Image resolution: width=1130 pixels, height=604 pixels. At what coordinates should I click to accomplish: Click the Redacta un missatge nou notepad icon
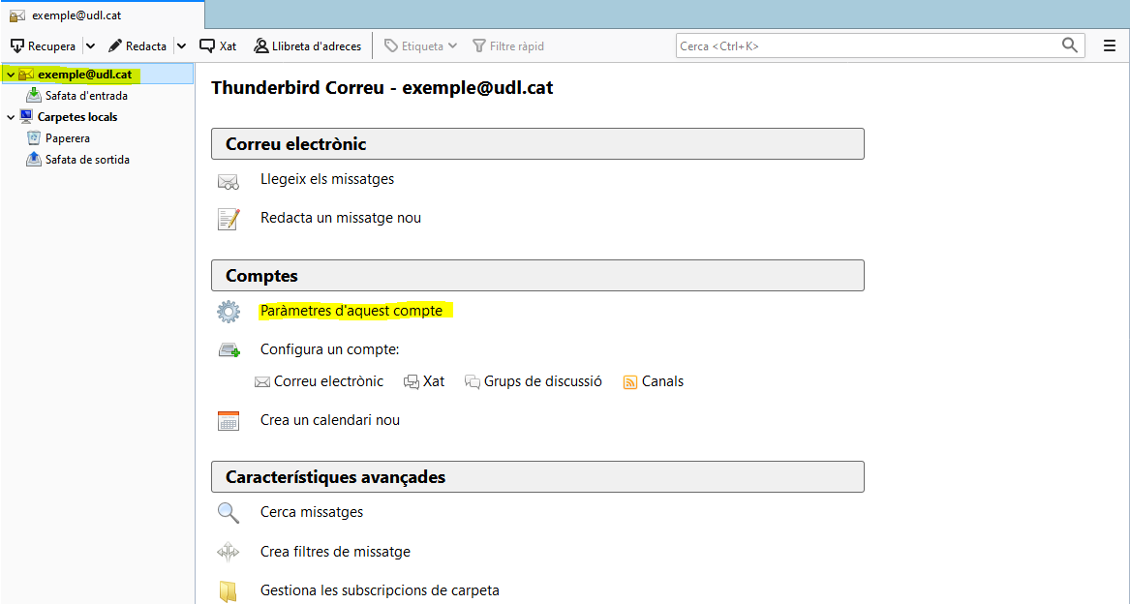click(x=229, y=219)
